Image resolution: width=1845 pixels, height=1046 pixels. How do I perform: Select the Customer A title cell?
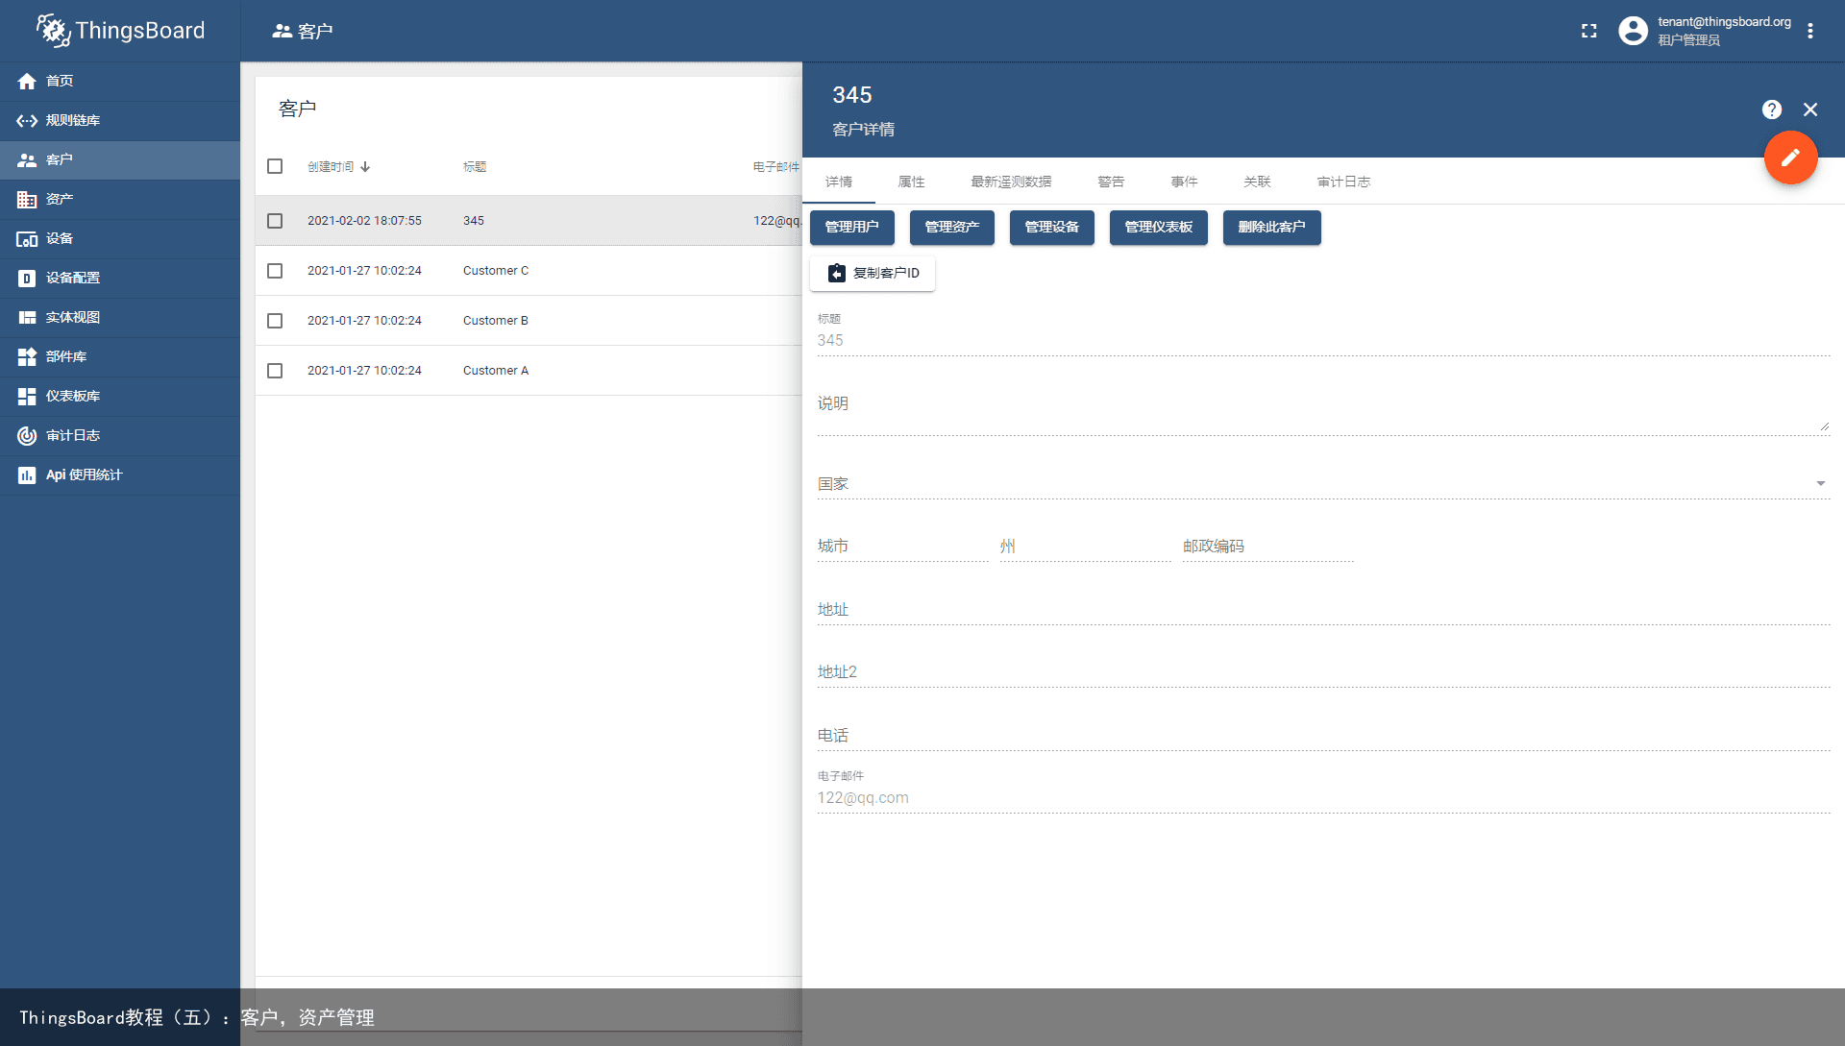[496, 371]
